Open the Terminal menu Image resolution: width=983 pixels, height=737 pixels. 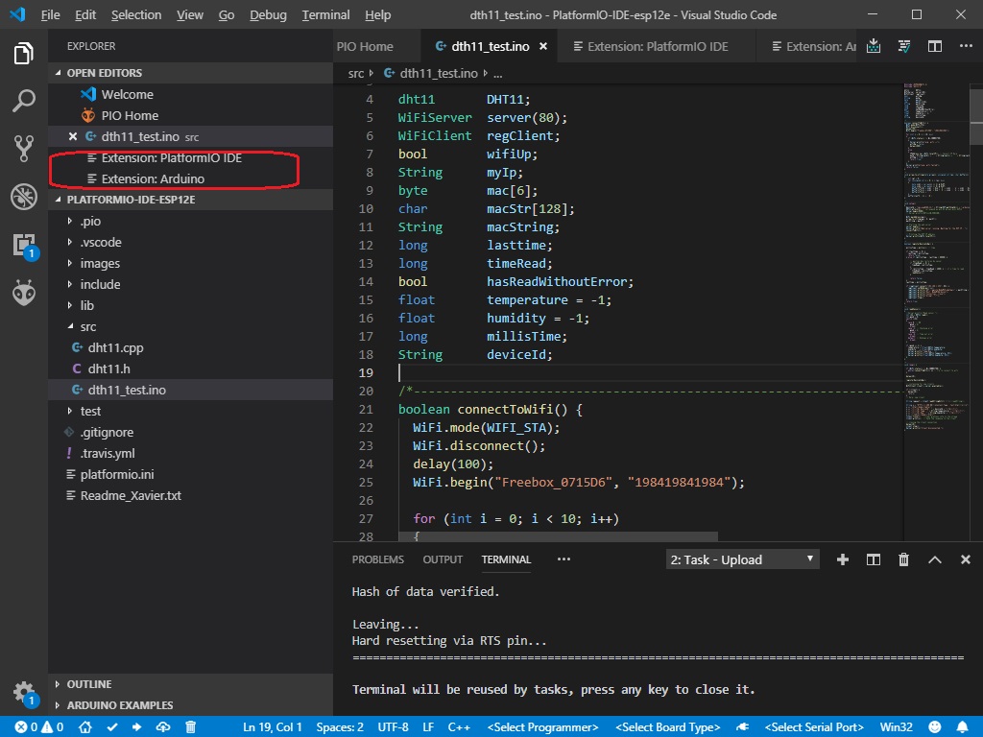(326, 15)
